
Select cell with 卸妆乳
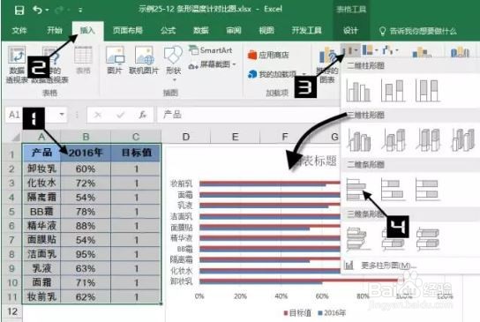click(41, 168)
